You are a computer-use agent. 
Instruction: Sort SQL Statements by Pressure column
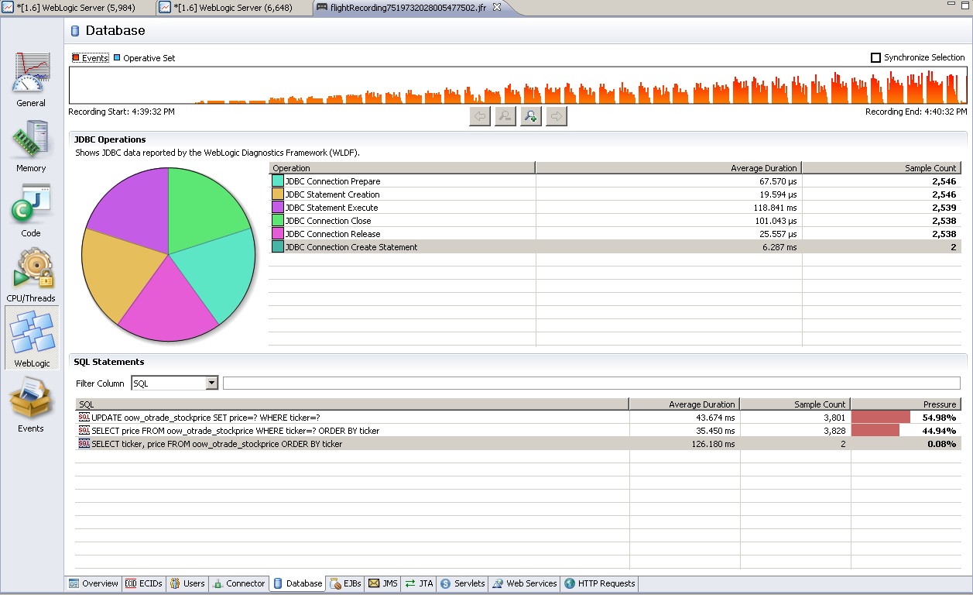[x=905, y=404]
